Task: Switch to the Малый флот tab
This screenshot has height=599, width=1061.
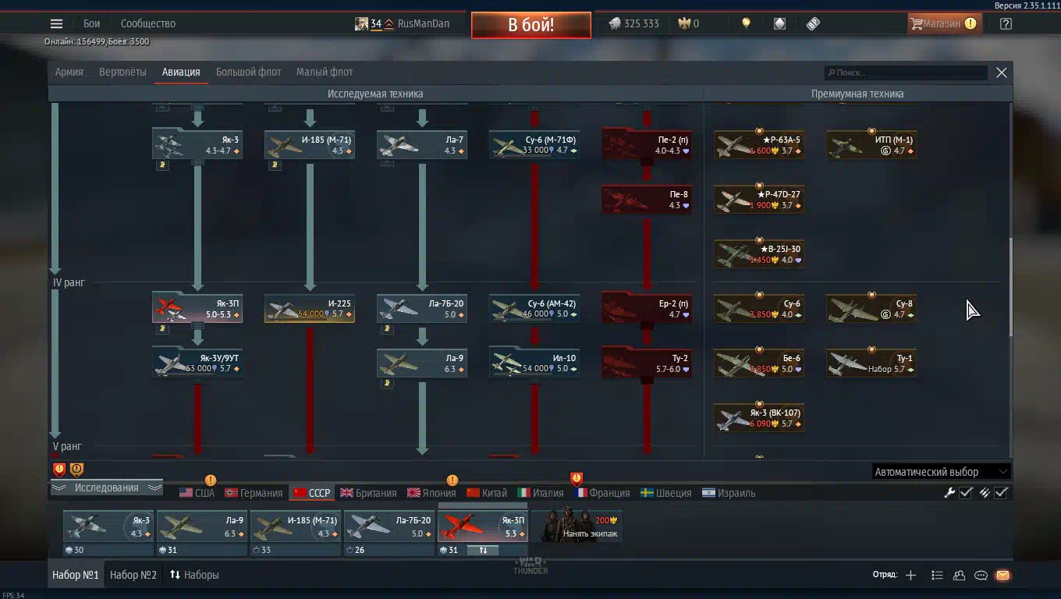Action: click(325, 72)
